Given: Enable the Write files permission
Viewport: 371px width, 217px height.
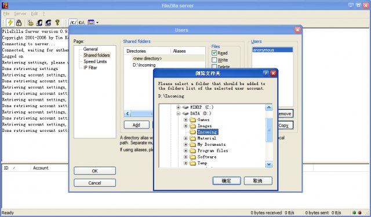Looking at the screenshot, I should click(x=214, y=60).
